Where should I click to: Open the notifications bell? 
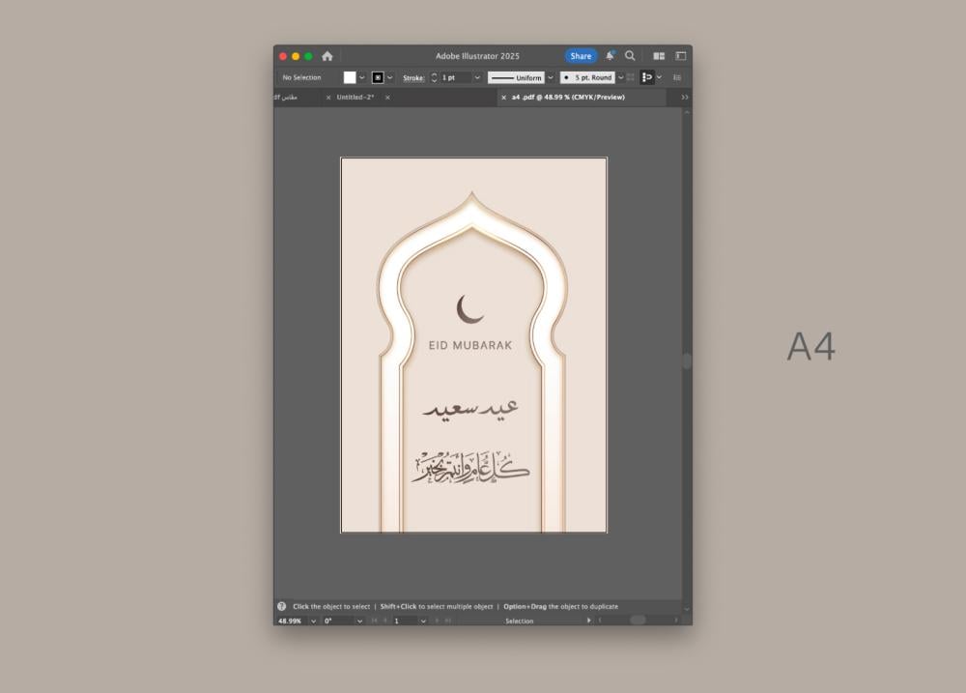[610, 55]
